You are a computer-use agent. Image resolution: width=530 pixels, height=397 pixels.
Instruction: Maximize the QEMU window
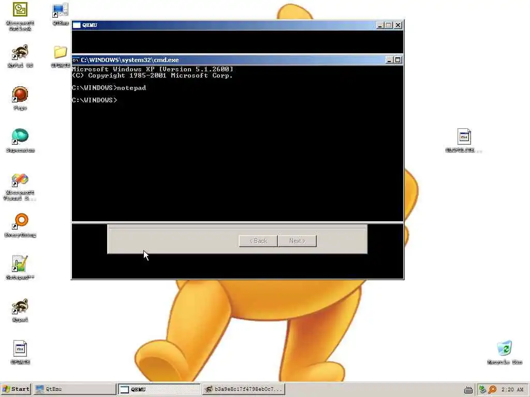coord(389,25)
